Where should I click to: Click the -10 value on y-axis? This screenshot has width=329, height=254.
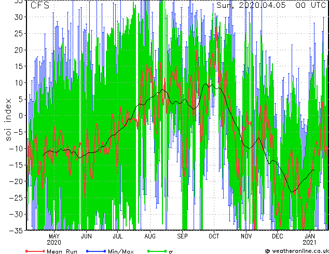click(17, 148)
